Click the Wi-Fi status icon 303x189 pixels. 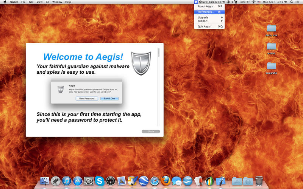tap(253, 2)
